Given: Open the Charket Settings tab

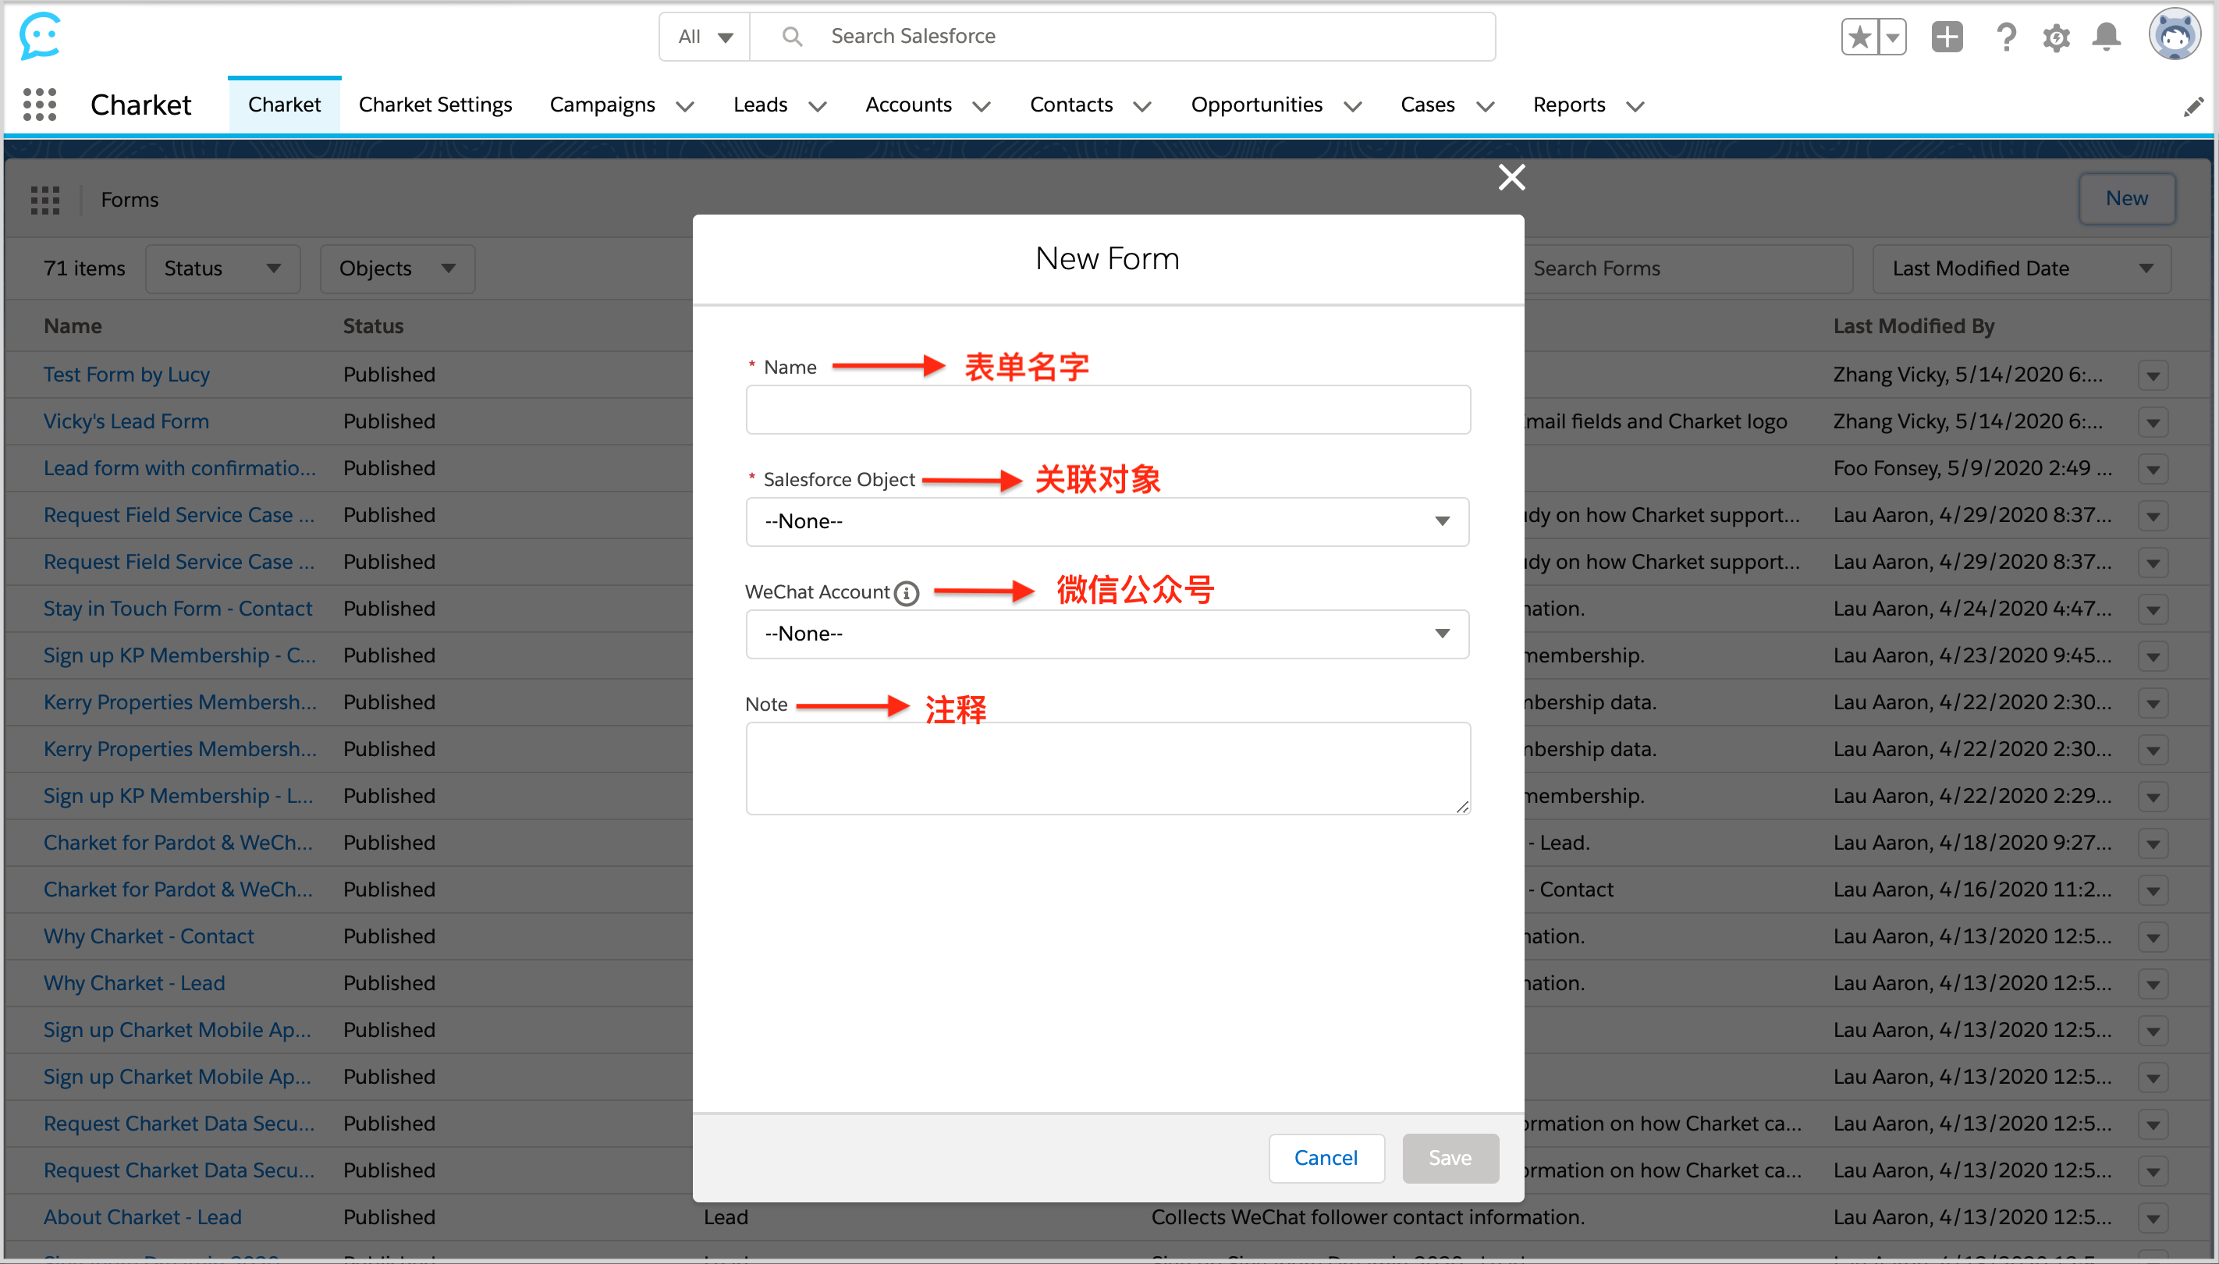Looking at the screenshot, I should point(435,105).
